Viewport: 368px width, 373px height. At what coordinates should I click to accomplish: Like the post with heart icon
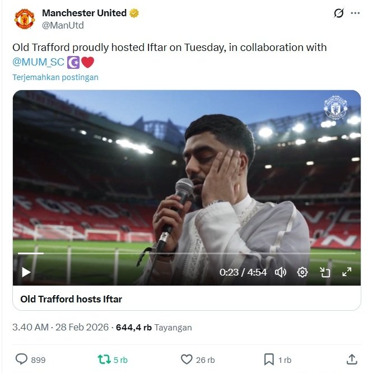coord(187,360)
